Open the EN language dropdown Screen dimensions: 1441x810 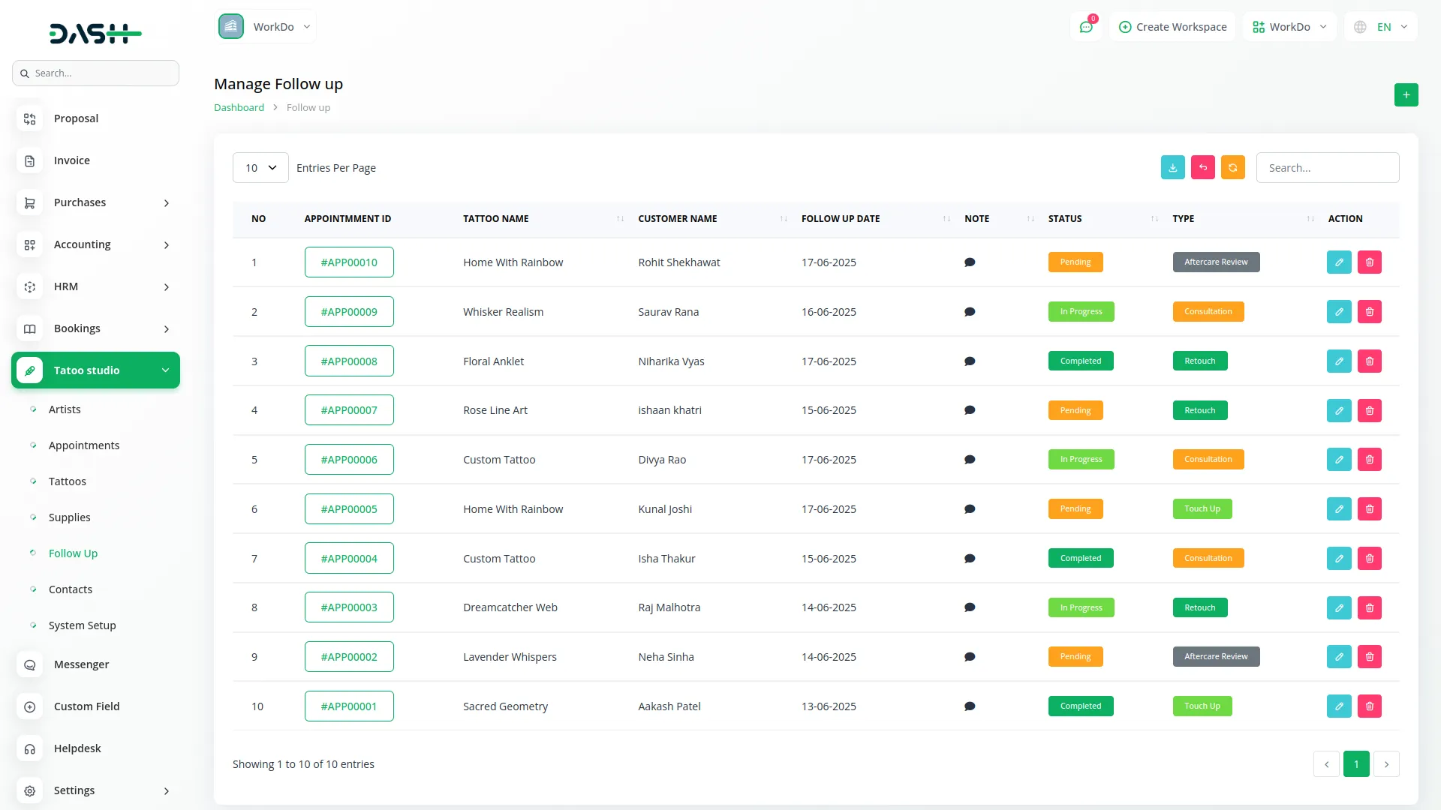pyautogui.click(x=1382, y=27)
